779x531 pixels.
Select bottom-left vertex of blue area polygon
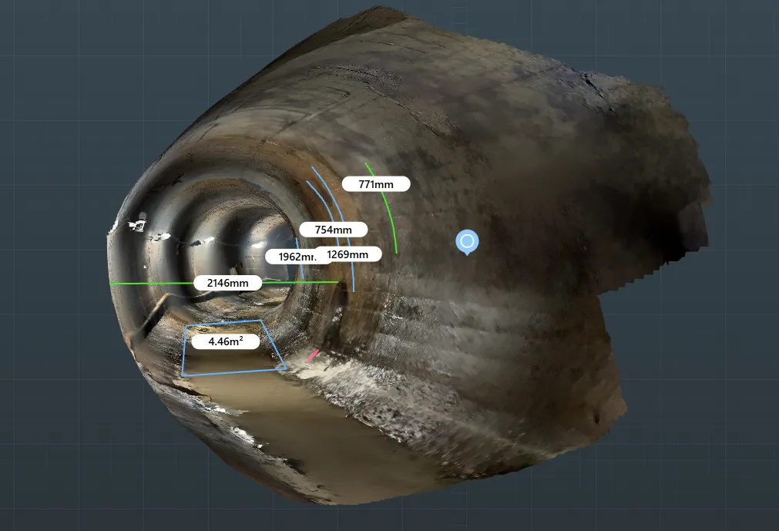(x=183, y=375)
